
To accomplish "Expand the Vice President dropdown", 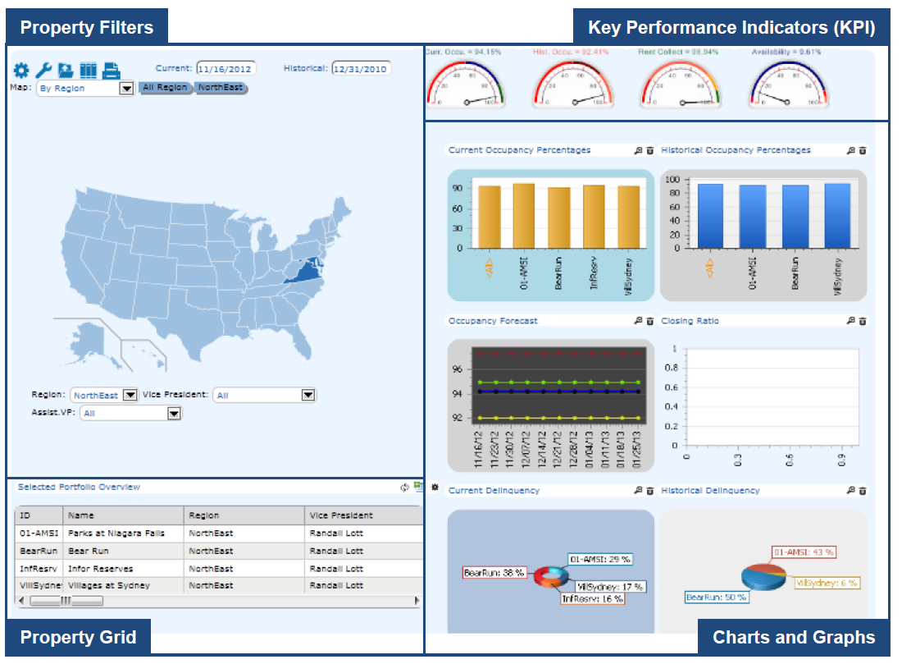I will click(x=308, y=395).
